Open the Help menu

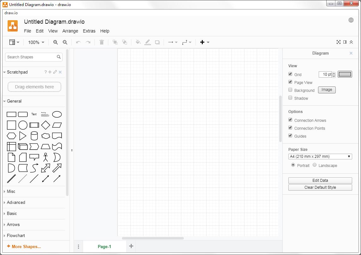[x=105, y=31]
